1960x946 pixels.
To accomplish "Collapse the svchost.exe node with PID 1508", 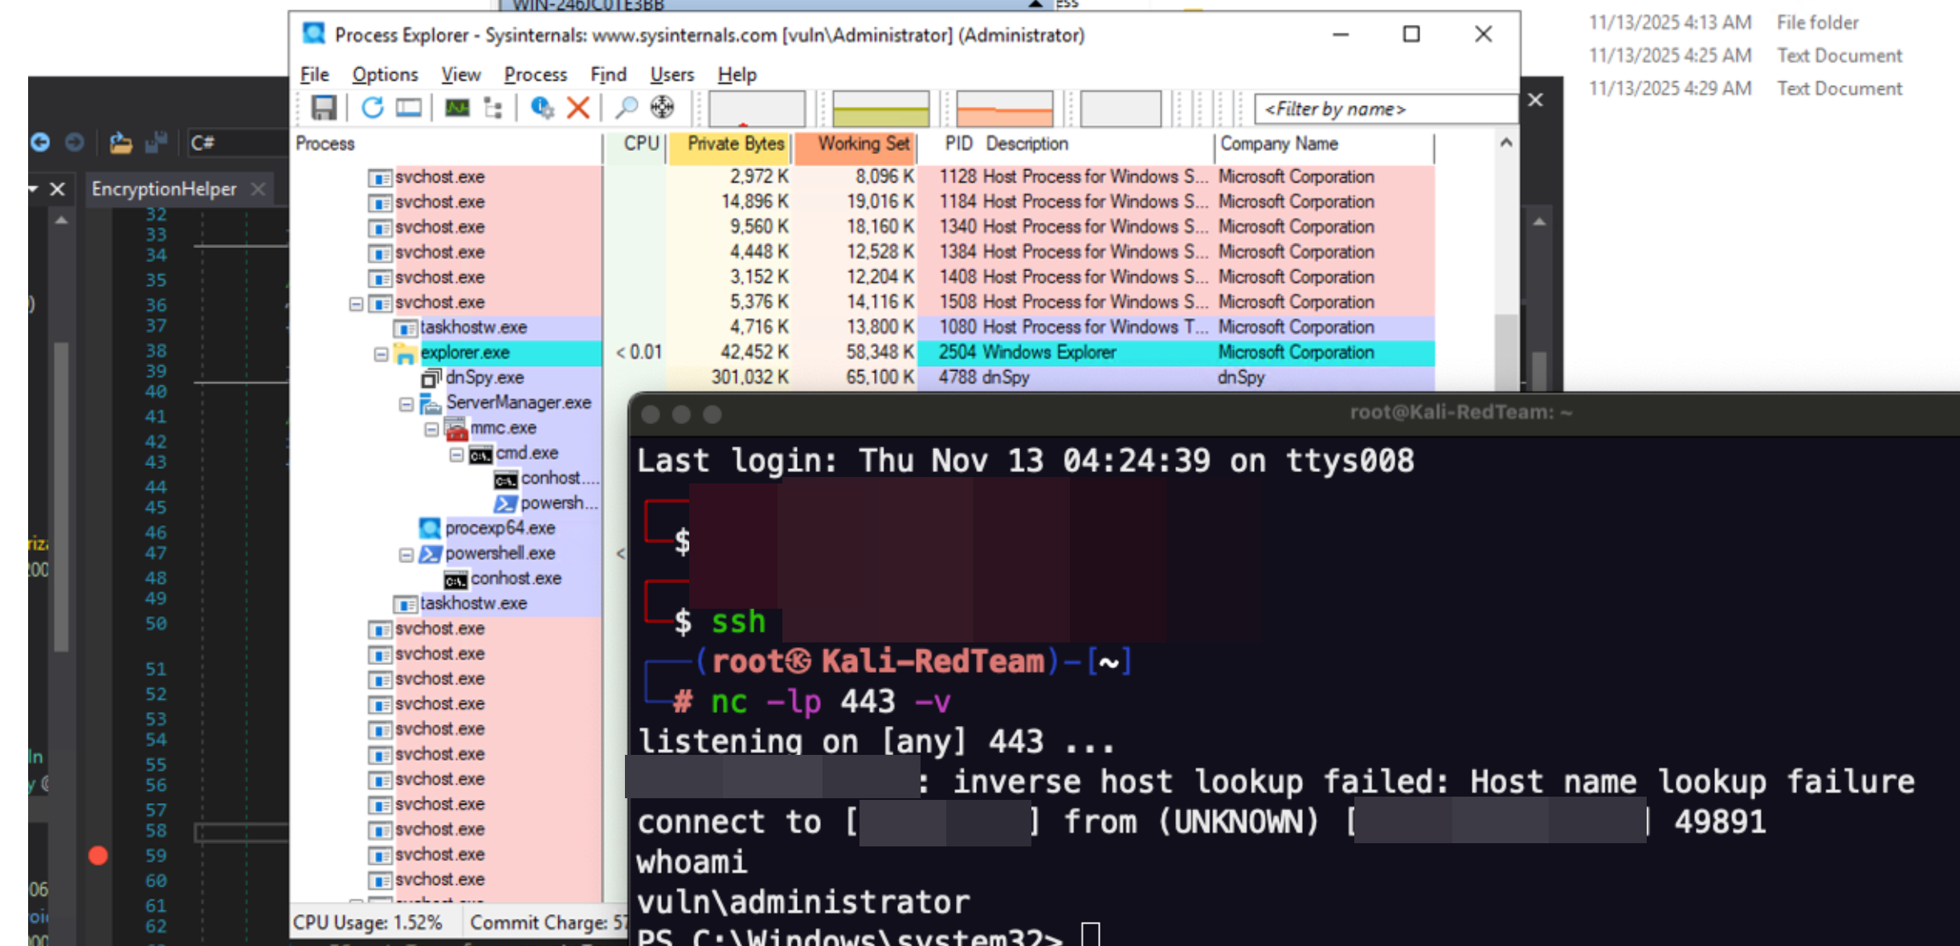I will (x=356, y=304).
